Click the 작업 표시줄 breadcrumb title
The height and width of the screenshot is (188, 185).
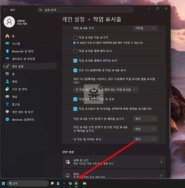point(107,19)
